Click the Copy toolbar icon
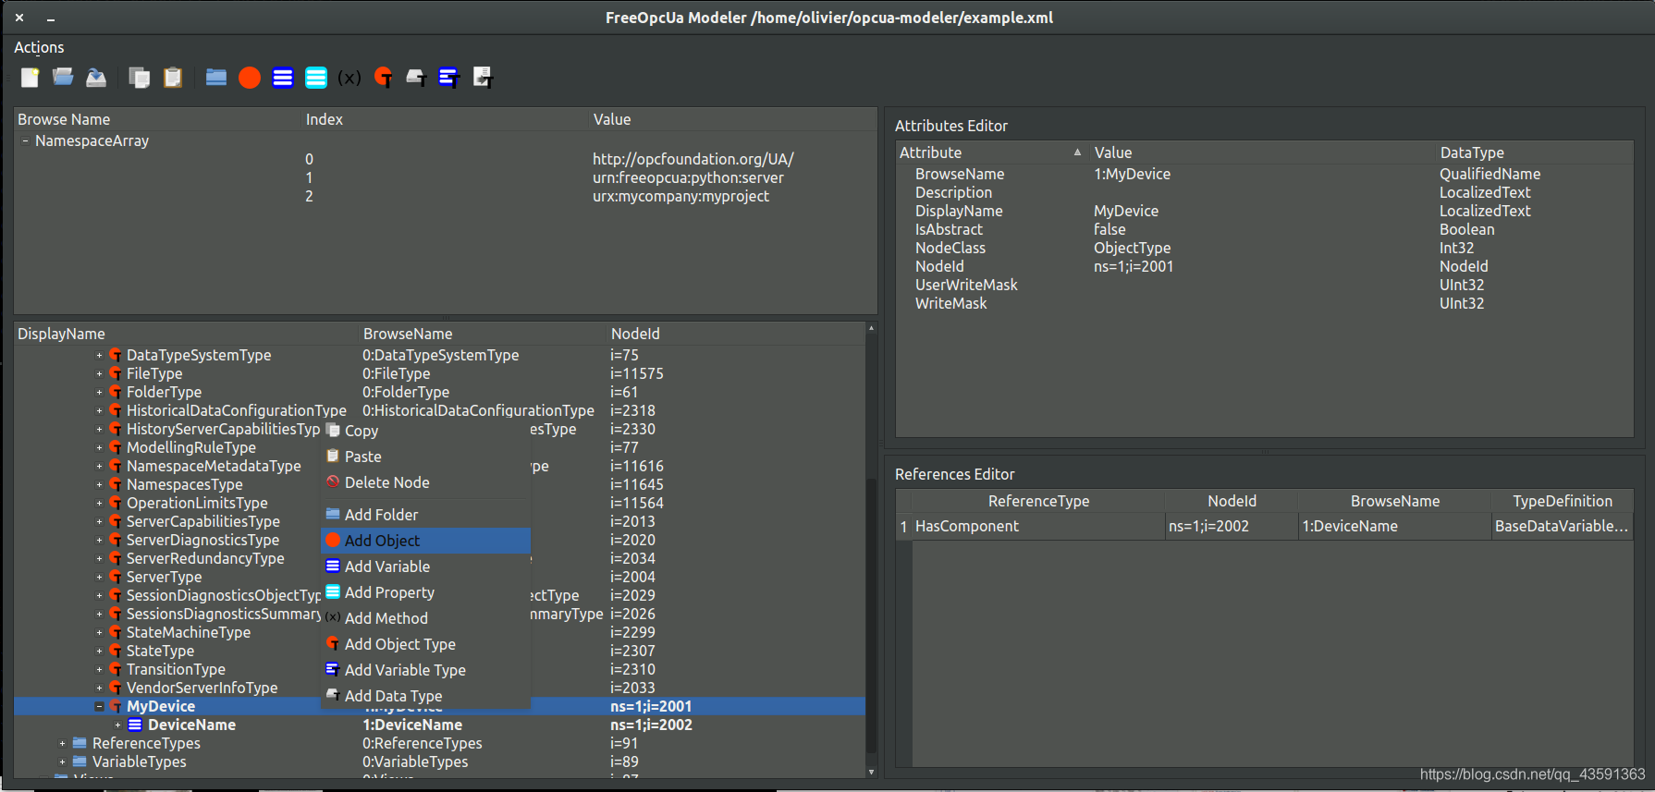The image size is (1655, 792). click(140, 78)
